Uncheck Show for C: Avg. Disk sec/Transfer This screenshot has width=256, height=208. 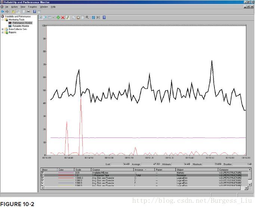point(43,178)
